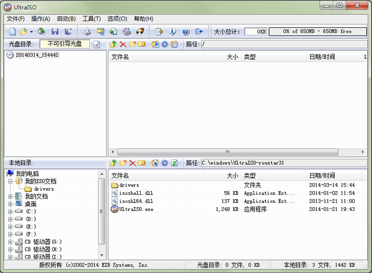Click red Delete icon in disc toolbar
Image resolution: width=372 pixels, height=273 pixels.
123,44
